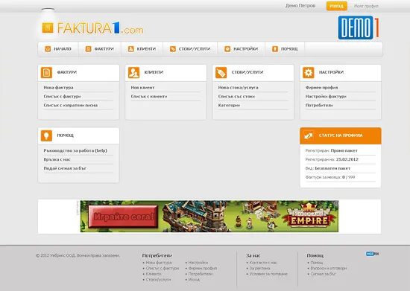This screenshot has height=291, width=410.
Task: Click the ФАКТУРИ panel heading text
Action: [67, 72]
